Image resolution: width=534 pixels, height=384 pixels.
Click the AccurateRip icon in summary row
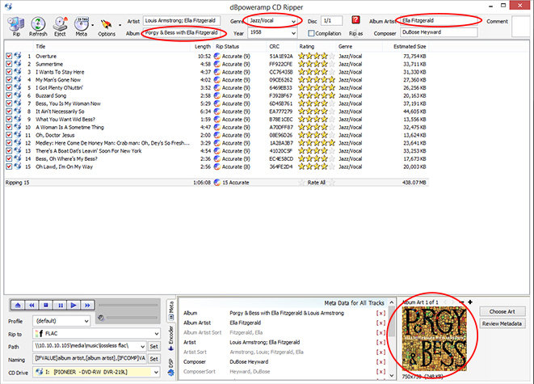click(217, 183)
